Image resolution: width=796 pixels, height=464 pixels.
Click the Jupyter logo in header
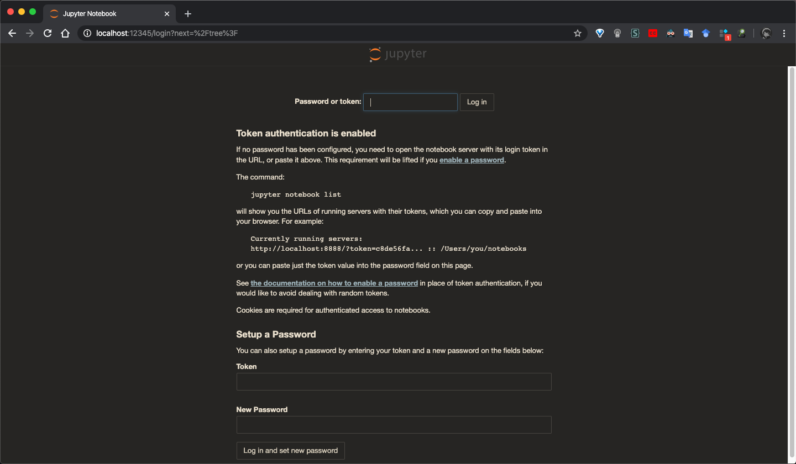point(398,54)
